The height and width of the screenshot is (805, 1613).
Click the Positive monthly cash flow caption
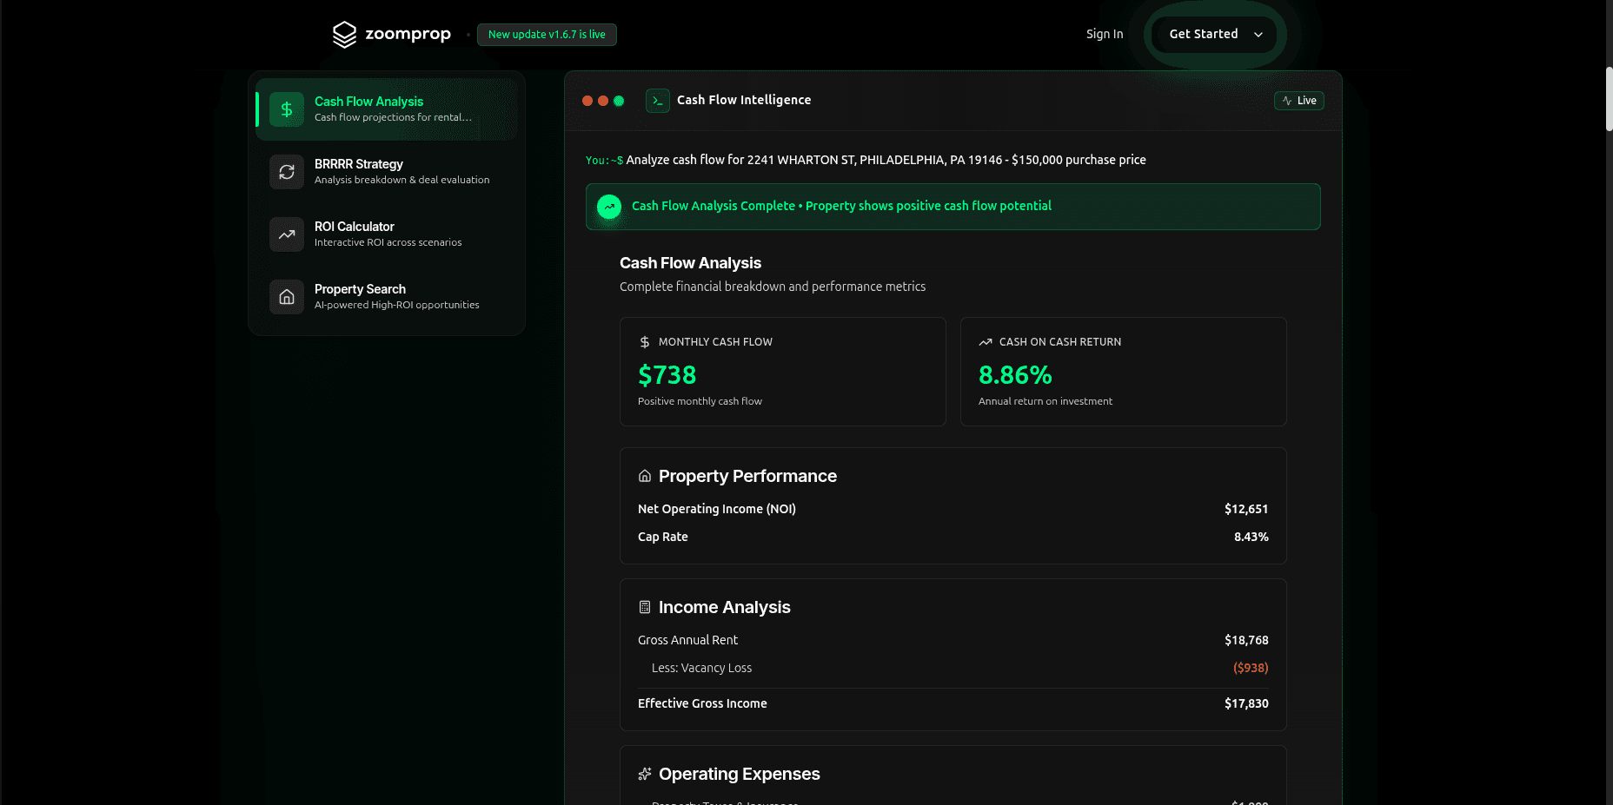(700, 401)
